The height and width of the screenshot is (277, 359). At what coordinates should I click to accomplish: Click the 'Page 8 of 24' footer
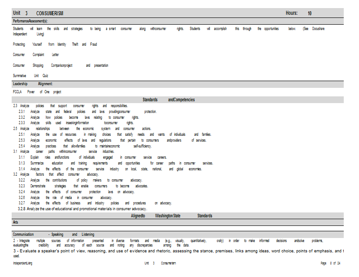pos(330,263)
